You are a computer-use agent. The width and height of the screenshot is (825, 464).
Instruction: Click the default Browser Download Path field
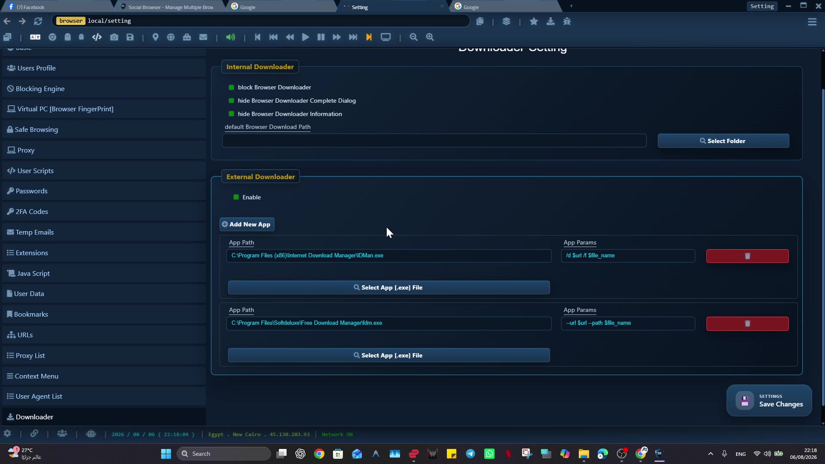point(434,140)
